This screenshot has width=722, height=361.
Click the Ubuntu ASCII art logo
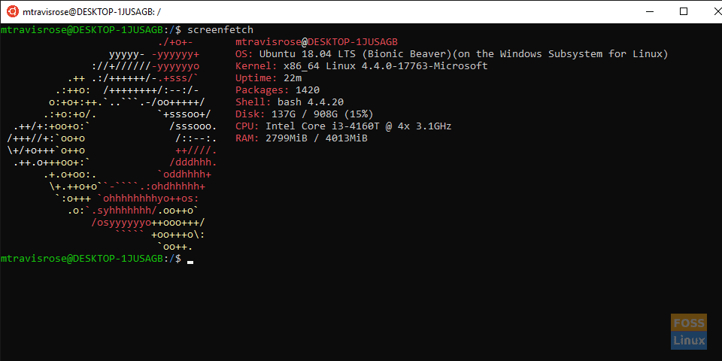click(112, 144)
